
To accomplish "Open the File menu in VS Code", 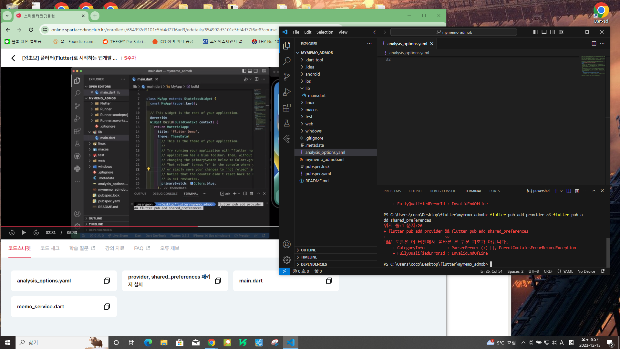I will (x=296, y=32).
